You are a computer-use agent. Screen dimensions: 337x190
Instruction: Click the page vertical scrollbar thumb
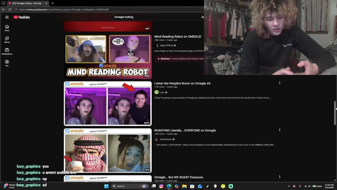click(x=335, y=113)
